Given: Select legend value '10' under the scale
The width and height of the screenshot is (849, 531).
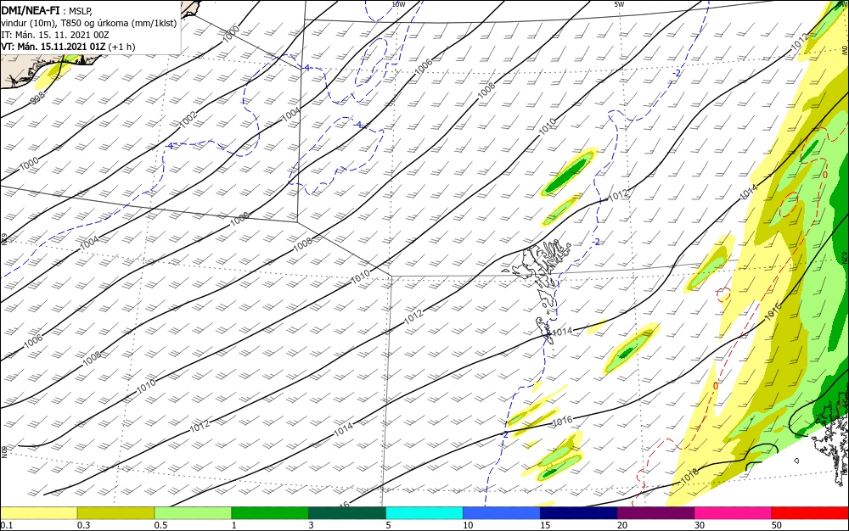Looking at the screenshot, I should pyautogui.click(x=468, y=525).
